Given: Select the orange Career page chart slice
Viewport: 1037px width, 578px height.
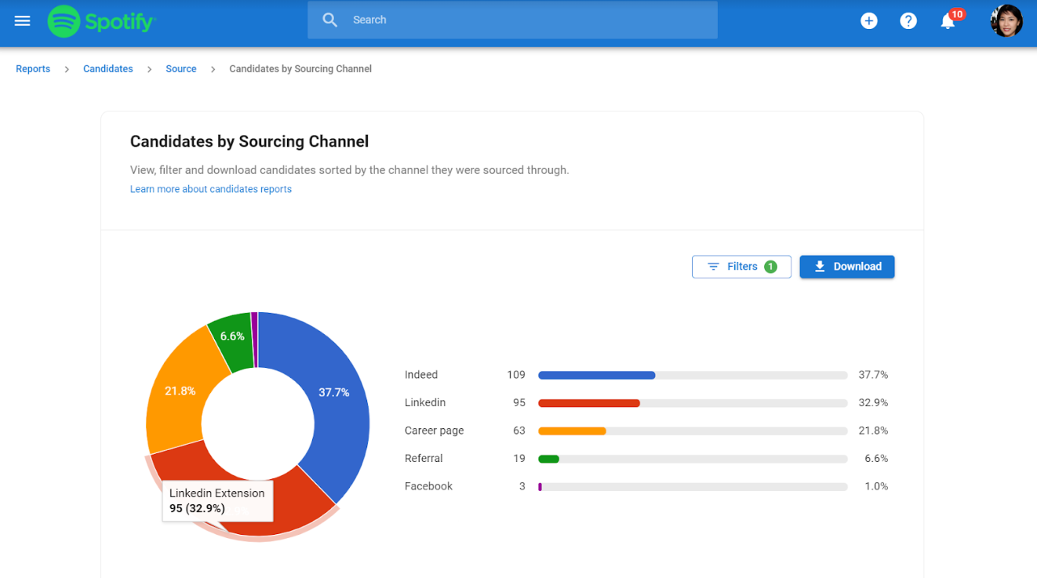Looking at the screenshot, I should coord(180,391).
